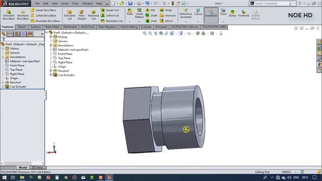322x181 pixels.
Task: Select Origin in left tree
Action: pos(14,78)
